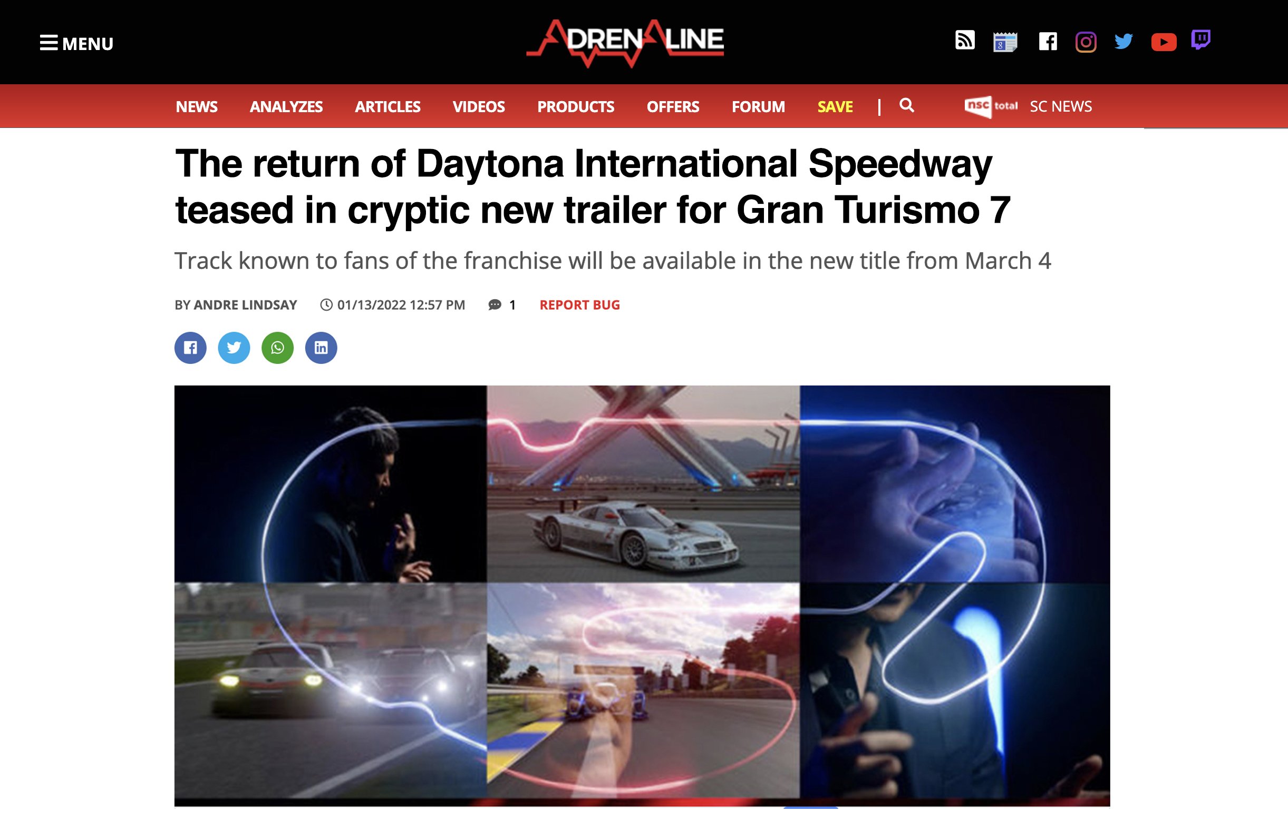This screenshot has height=831, width=1288.
Task: Select the FORUM menu item
Action: tap(758, 107)
